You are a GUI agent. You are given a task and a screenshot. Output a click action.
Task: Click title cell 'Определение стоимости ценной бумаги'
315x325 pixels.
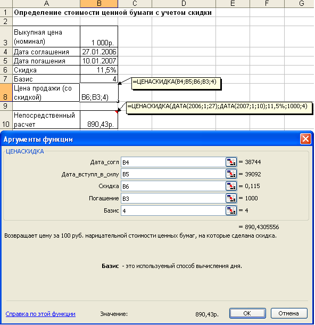click(113, 13)
